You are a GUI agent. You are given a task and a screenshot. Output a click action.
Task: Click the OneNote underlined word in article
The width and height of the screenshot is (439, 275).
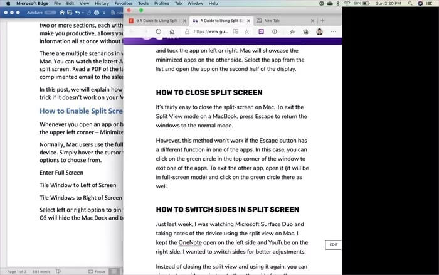click(190, 242)
